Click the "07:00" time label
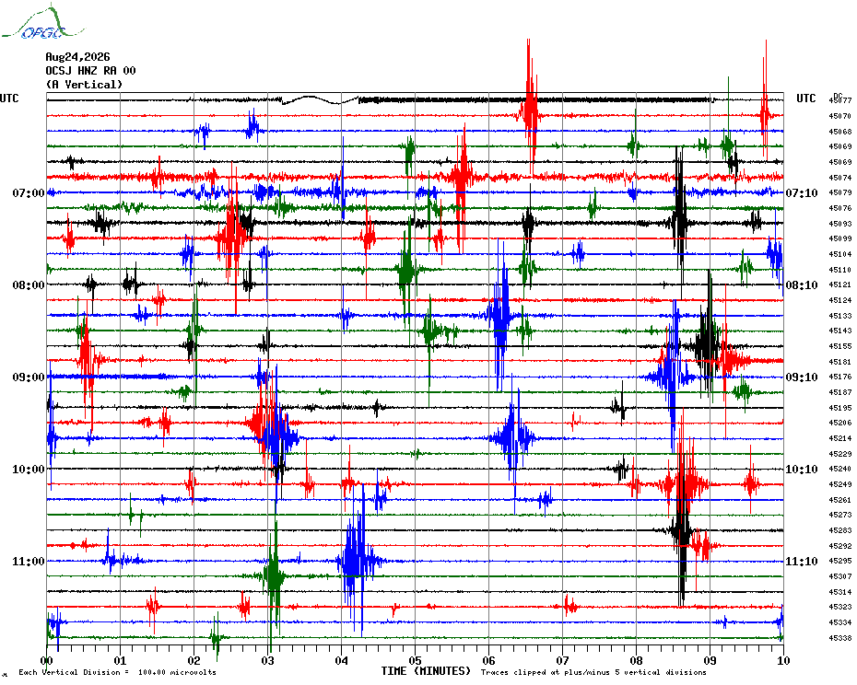 [x=29, y=192]
